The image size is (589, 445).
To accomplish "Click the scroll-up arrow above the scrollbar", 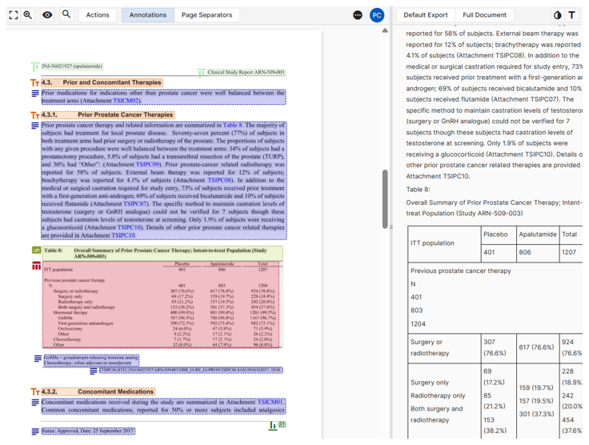I will pyautogui.click(x=385, y=30).
